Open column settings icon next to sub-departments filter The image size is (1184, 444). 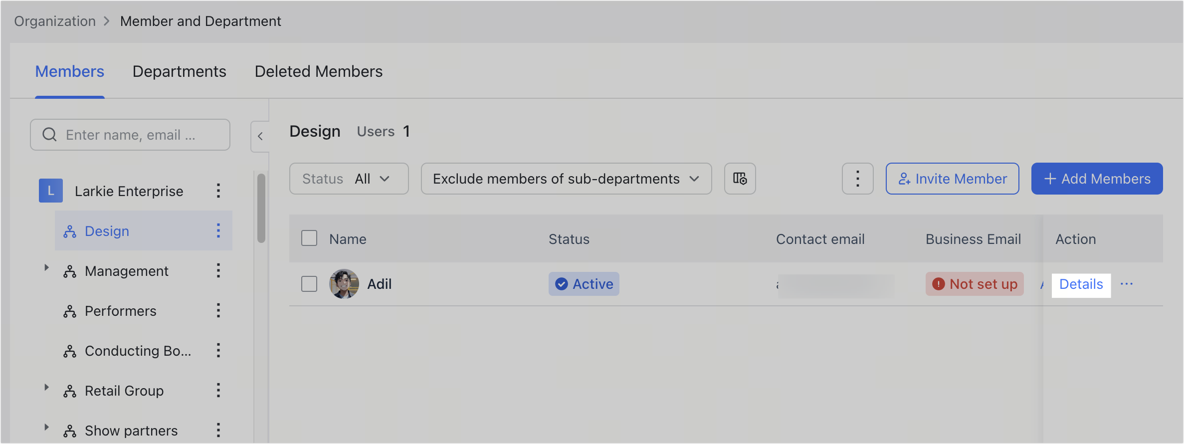740,179
